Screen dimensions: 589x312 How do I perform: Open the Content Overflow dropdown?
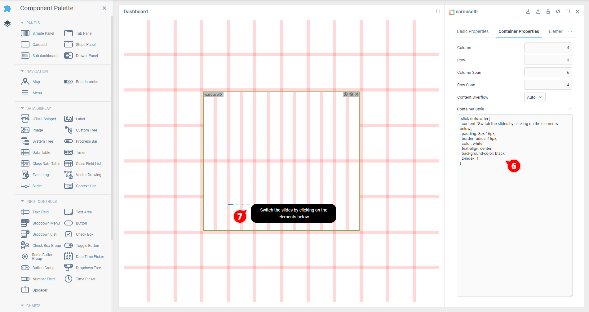coord(534,97)
